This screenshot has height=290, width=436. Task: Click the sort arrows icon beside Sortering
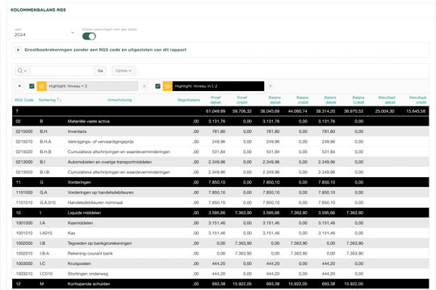point(59,100)
